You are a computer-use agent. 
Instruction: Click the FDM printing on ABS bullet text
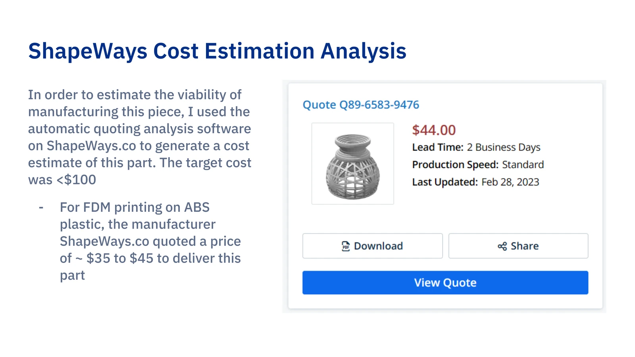[150, 241]
